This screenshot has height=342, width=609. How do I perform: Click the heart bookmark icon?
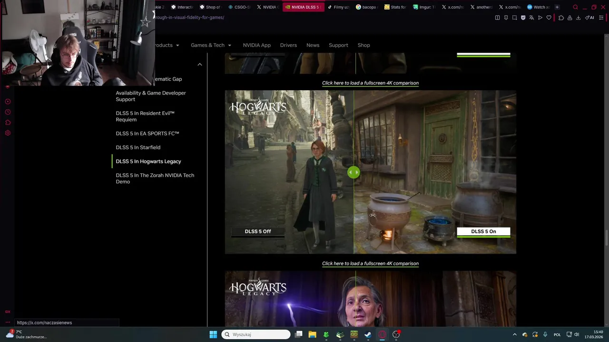549,18
